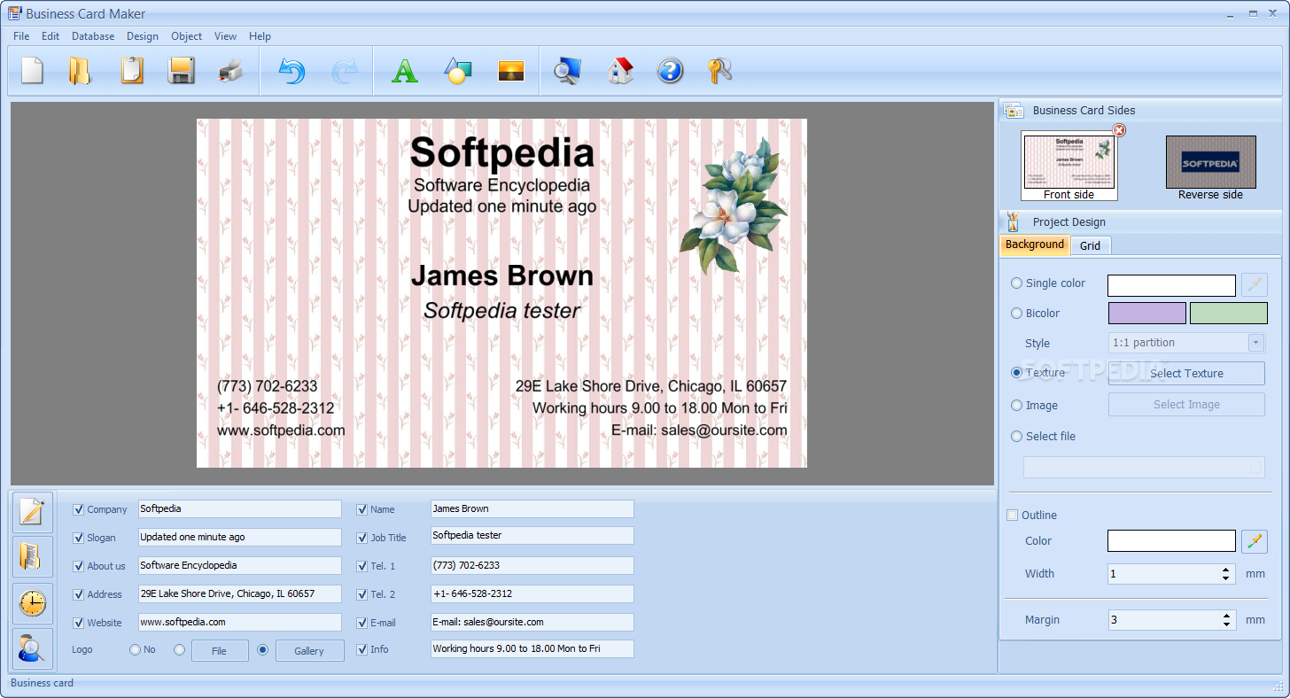Pick outline color with eyedropper icon
This screenshot has height=698, width=1290.
[1254, 541]
